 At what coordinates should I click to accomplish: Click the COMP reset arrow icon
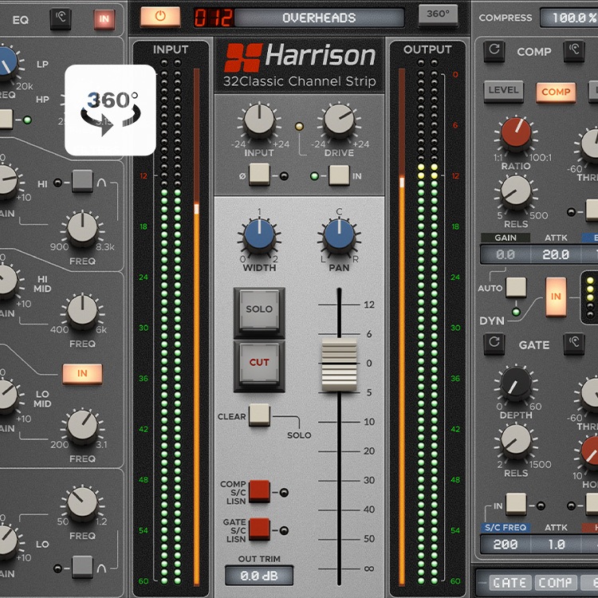(x=494, y=51)
